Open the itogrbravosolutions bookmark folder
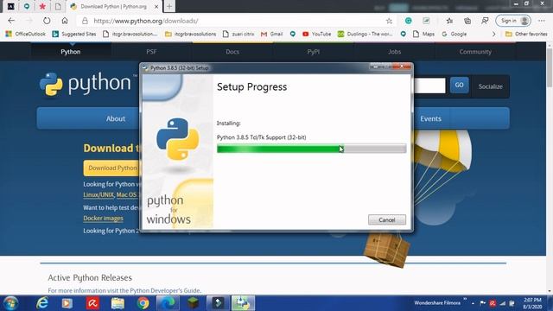Screen dimensions: 553x311 tap(190, 34)
